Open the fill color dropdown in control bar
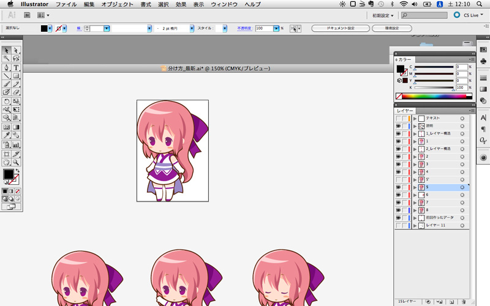The image size is (490, 306). tap(50, 28)
